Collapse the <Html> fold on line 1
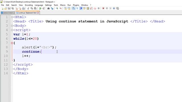This screenshot has width=182, height=102. pos(12,17)
